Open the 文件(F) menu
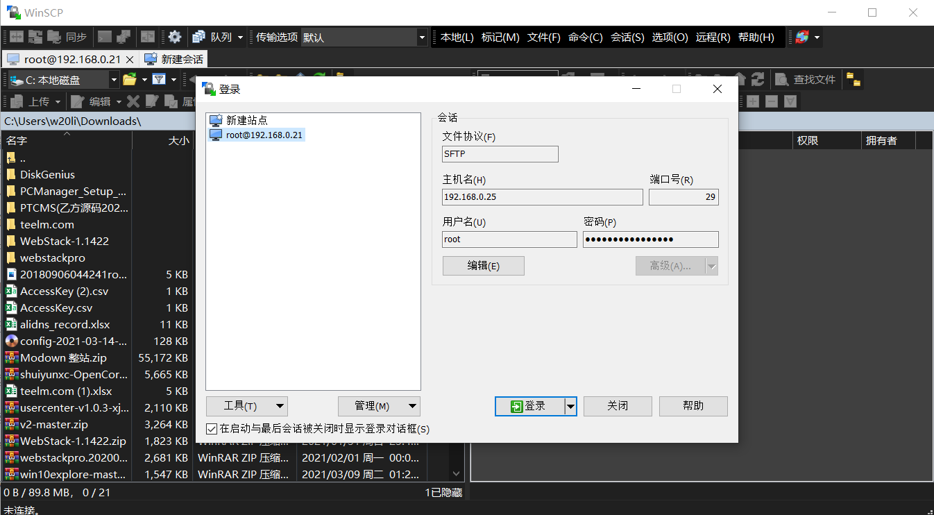Image resolution: width=934 pixels, height=515 pixels. pyautogui.click(x=543, y=37)
